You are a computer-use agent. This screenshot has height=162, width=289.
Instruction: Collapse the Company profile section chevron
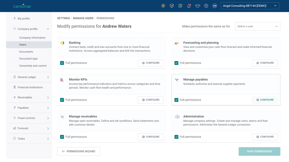tap(48, 29)
